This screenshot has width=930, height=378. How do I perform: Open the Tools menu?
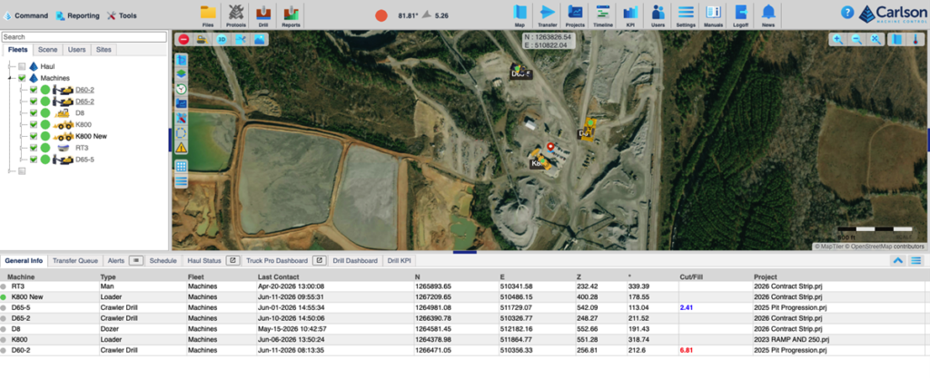[x=122, y=16]
